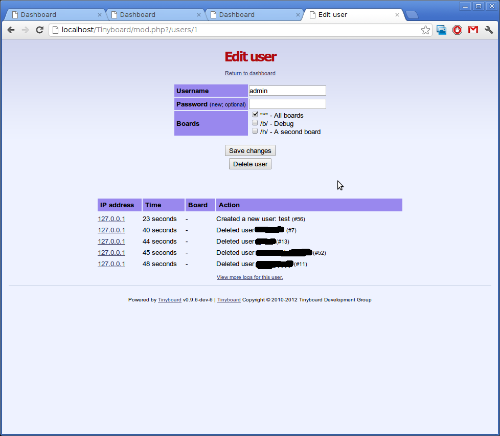Image resolution: width=500 pixels, height=436 pixels.
Task: Open View more logs for this user
Action: [249, 277]
